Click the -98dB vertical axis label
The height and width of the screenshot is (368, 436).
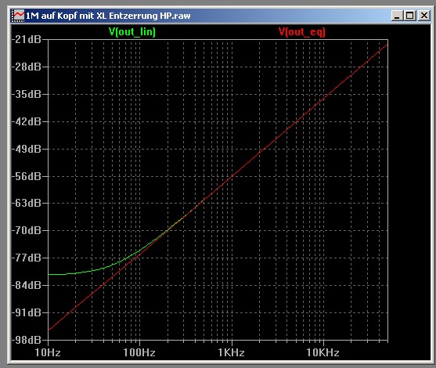pyautogui.click(x=27, y=340)
